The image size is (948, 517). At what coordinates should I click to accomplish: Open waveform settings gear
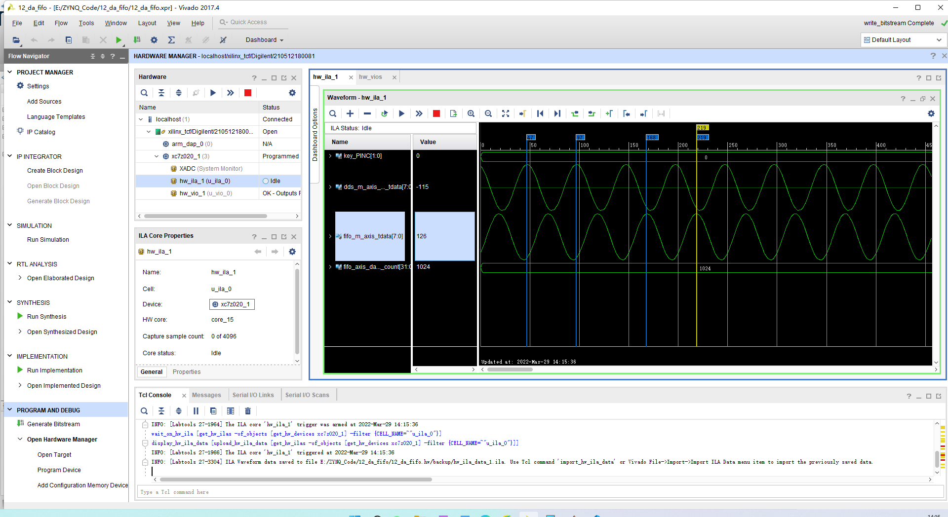pyautogui.click(x=931, y=113)
